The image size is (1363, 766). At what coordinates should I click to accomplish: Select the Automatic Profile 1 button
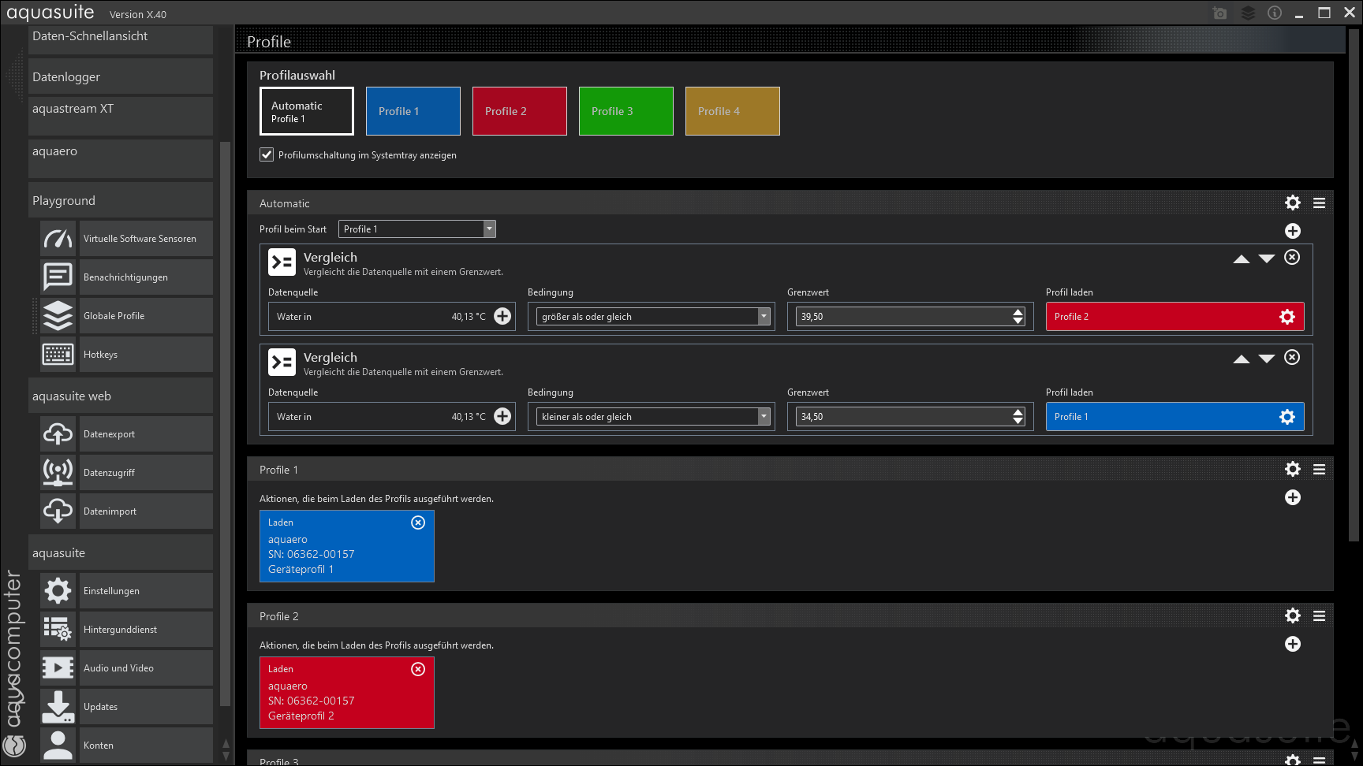[306, 111]
